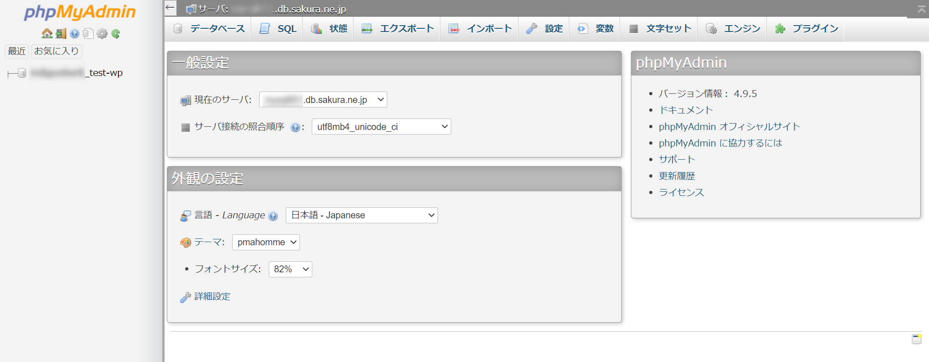Screen dimensions: 929x362
Task: Open phpMyAdmin に協力するには link
Action: point(721,143)
